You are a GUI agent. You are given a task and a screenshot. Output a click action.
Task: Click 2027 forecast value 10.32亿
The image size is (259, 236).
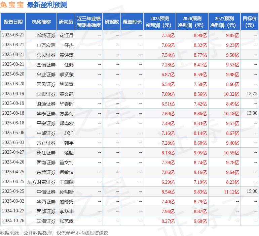231,94
